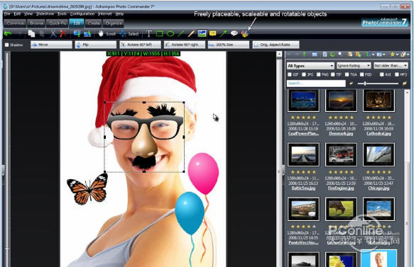Screen dimensions: 414x267
Task: Select the BalticSea.jpg thumbnail
Action: [303, 155]
